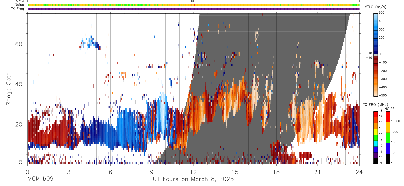Click the blue echo patch near gate 60
Viewport: 404px width, 186px height.
(89, 42)
